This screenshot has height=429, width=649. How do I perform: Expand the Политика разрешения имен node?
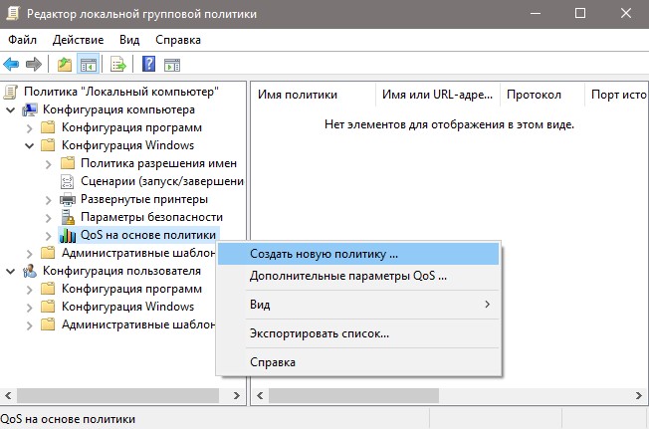(x=49, y=164)
